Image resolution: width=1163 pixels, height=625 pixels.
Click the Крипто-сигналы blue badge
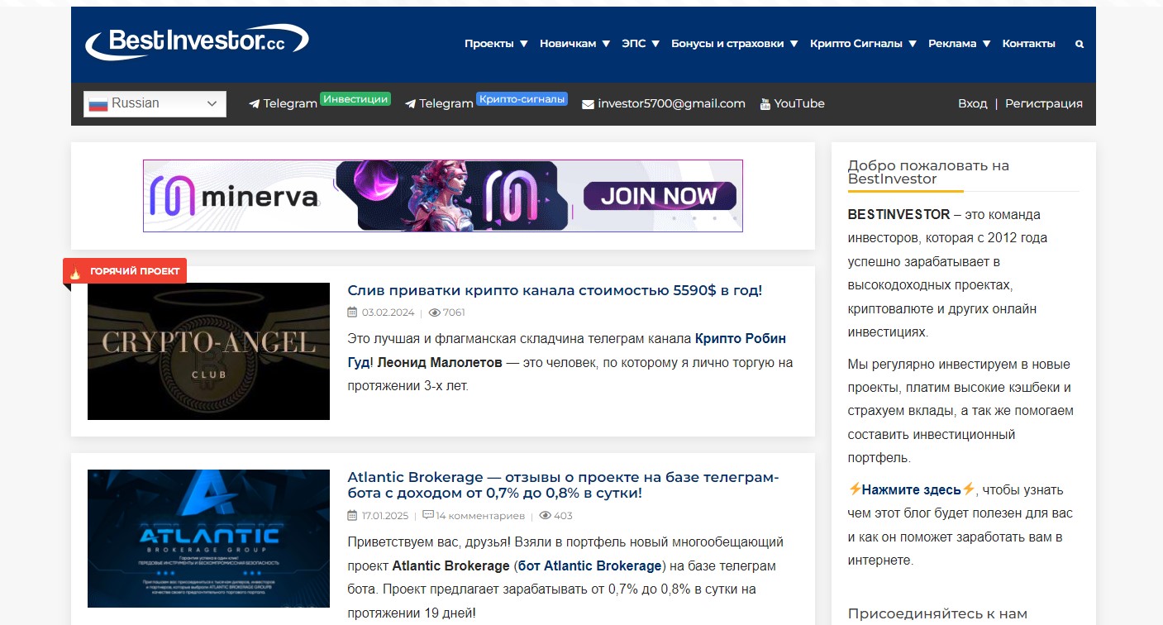[522, 99]
